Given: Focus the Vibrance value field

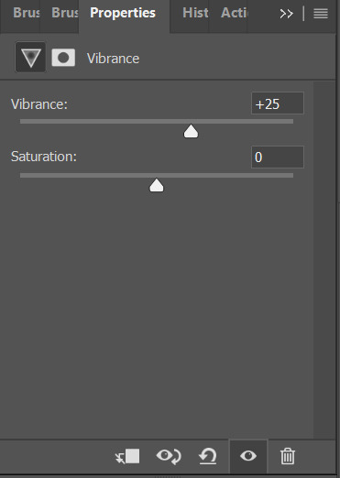Looking at the screenshot, I should coord(278,103).
